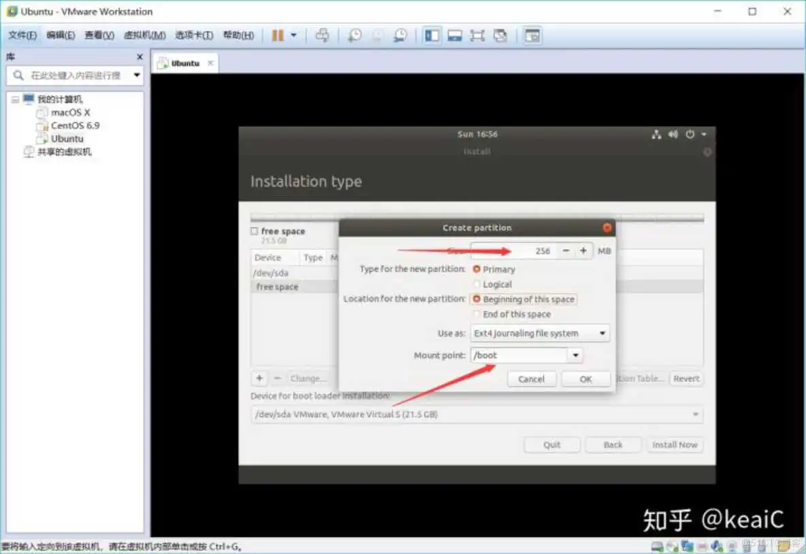This screenshot has height=554, width=806.
Task: Open the Snapshot Manager toolbar icon
Action: [401, 35]
